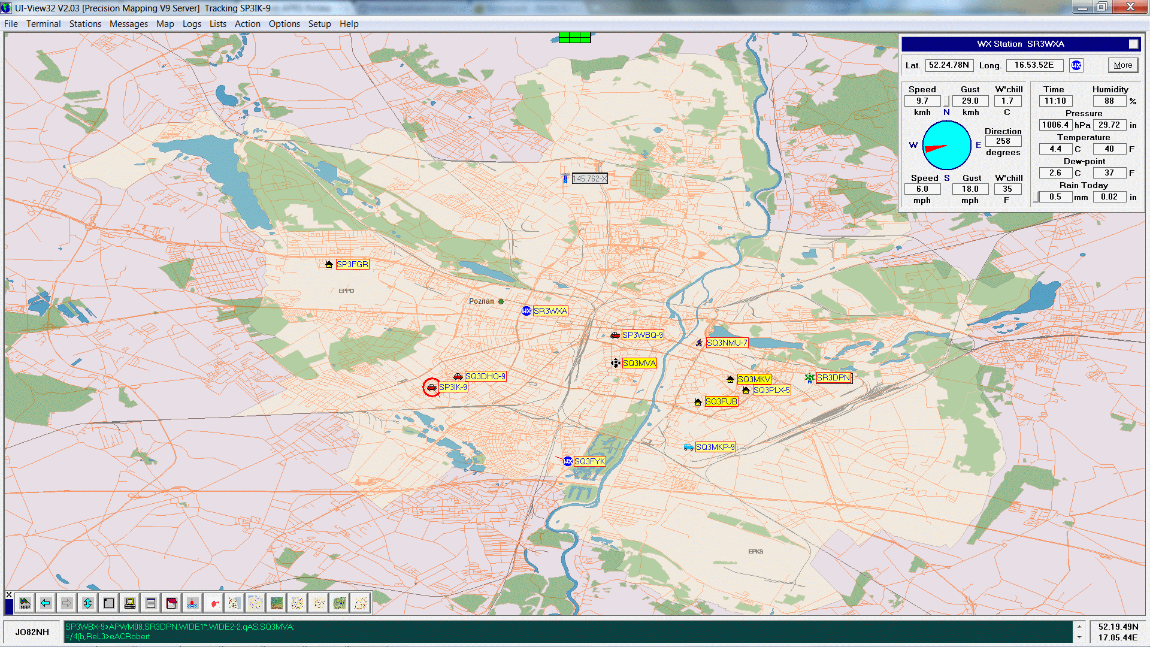Viewport: 1150px width, 647px height.
Task: Open the station list toolbar icon
Action: (x=150, y=603)
